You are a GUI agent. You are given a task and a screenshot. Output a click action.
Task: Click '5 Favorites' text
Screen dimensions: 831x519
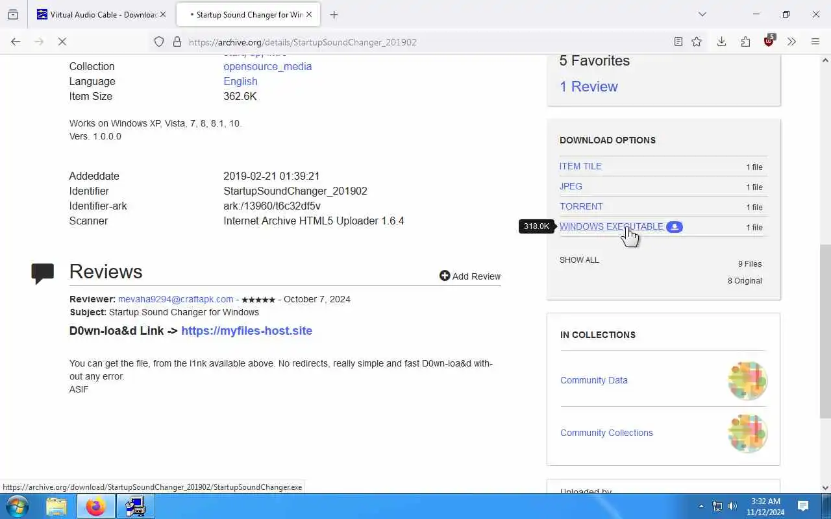595,60
